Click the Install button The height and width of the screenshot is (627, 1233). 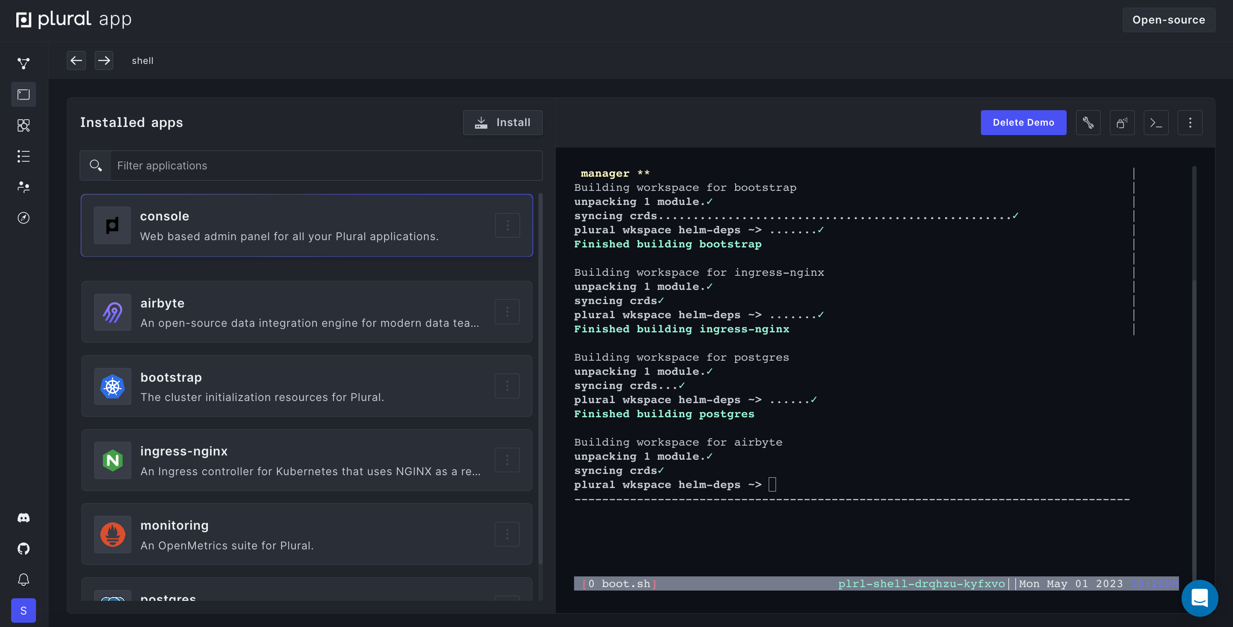click(502, 123)
